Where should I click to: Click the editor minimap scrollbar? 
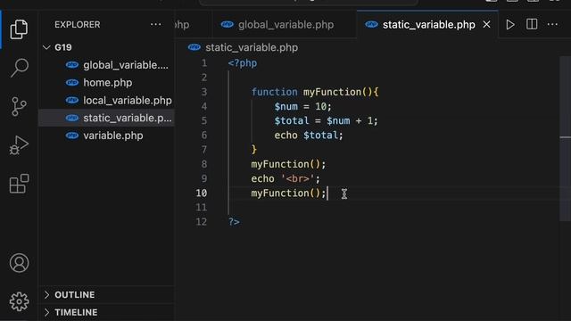point(565,138)
